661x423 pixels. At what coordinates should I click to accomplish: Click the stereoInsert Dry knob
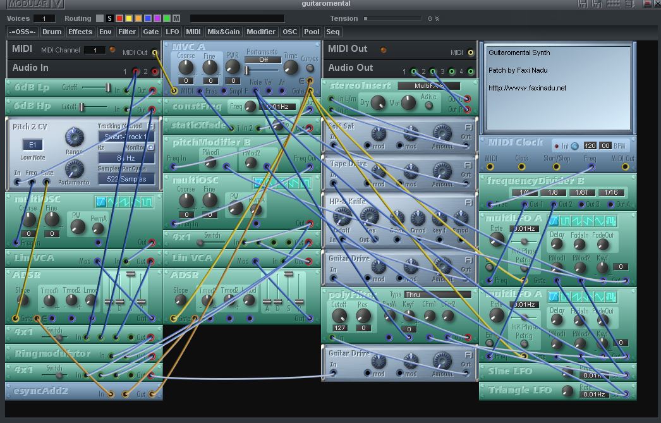click(378, 102)
